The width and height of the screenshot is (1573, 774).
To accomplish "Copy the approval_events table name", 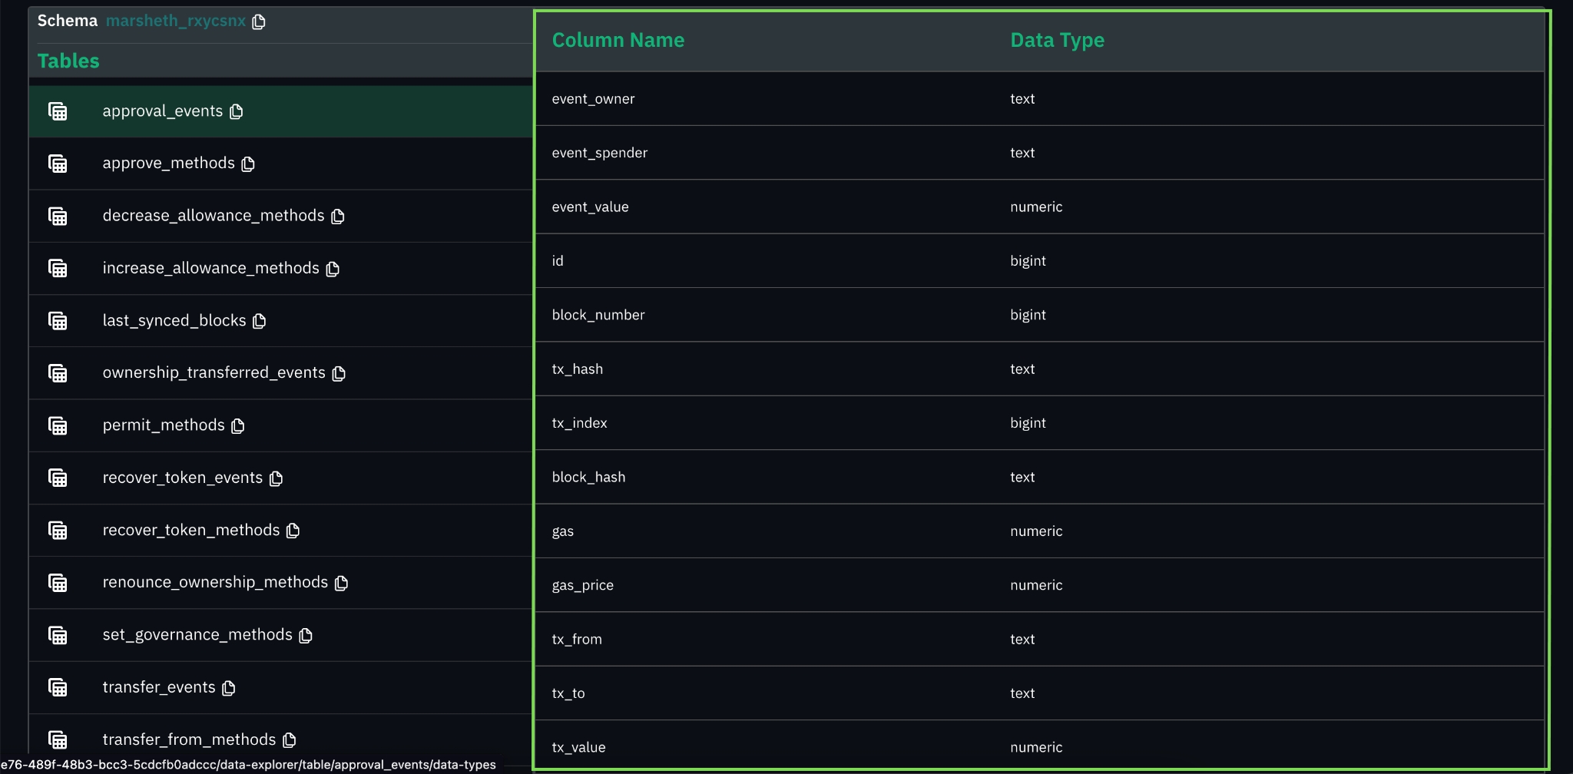I will pos(237,112).
